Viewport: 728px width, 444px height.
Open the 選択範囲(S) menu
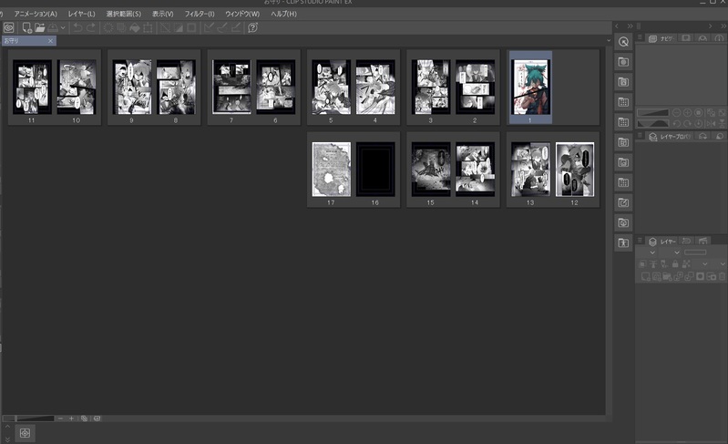[124, 14]
